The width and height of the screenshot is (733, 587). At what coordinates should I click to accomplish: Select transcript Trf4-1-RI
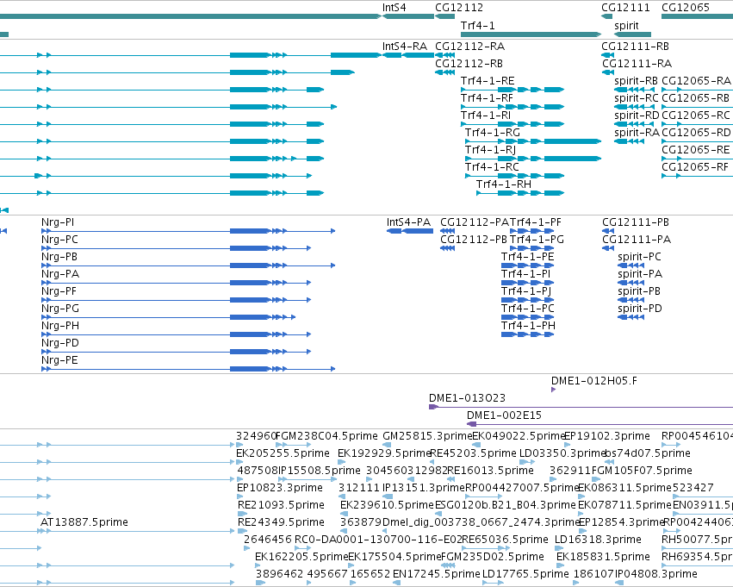[486, 116]
